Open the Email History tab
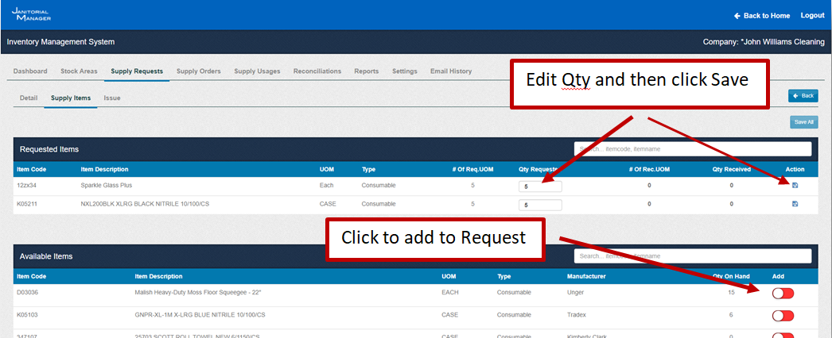The image size is (832, 338). [451, 71]
